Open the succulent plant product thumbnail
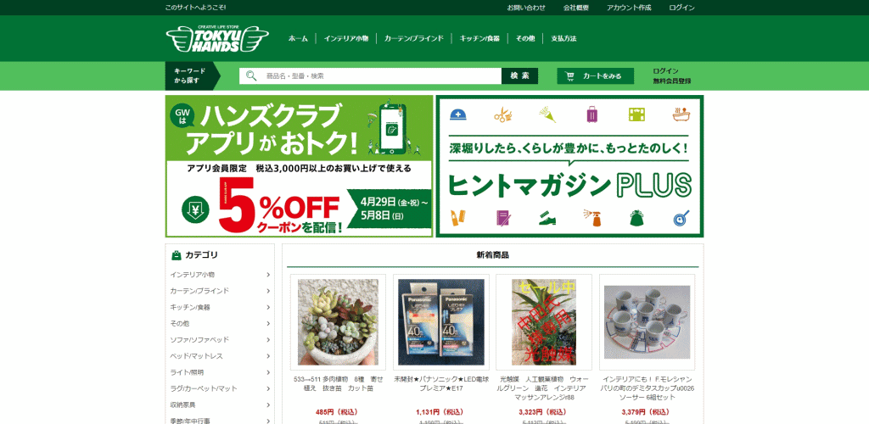This screenshot has height=424, width=869. pyautogui.click(x=338, y=322)
